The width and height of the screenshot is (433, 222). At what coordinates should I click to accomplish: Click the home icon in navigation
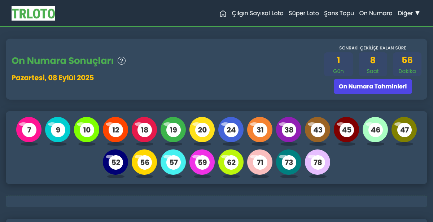click(223, 13)
